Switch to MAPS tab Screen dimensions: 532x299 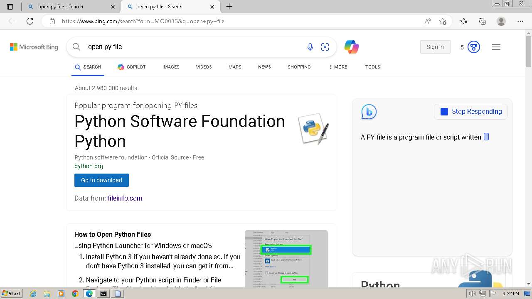click(x=235, y=67)
